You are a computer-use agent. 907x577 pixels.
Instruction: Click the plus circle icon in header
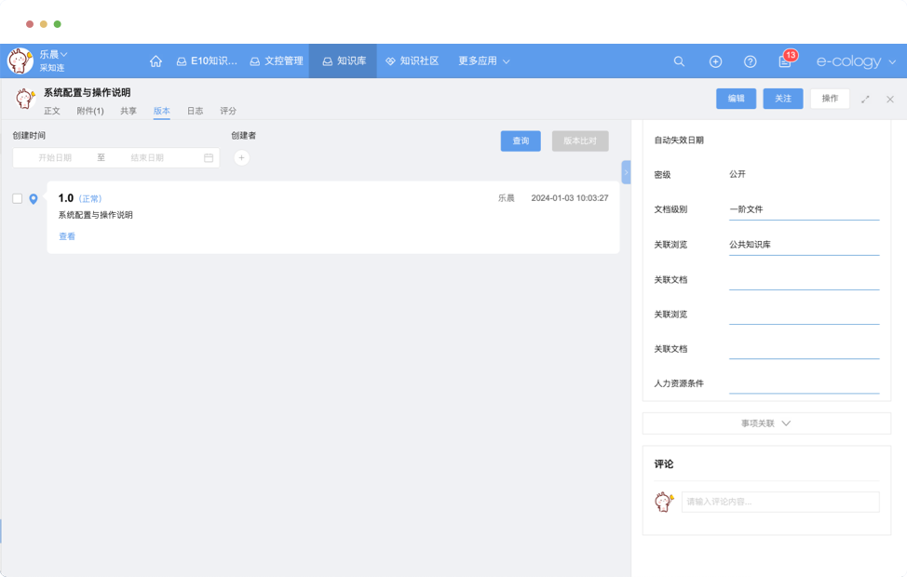715,61
